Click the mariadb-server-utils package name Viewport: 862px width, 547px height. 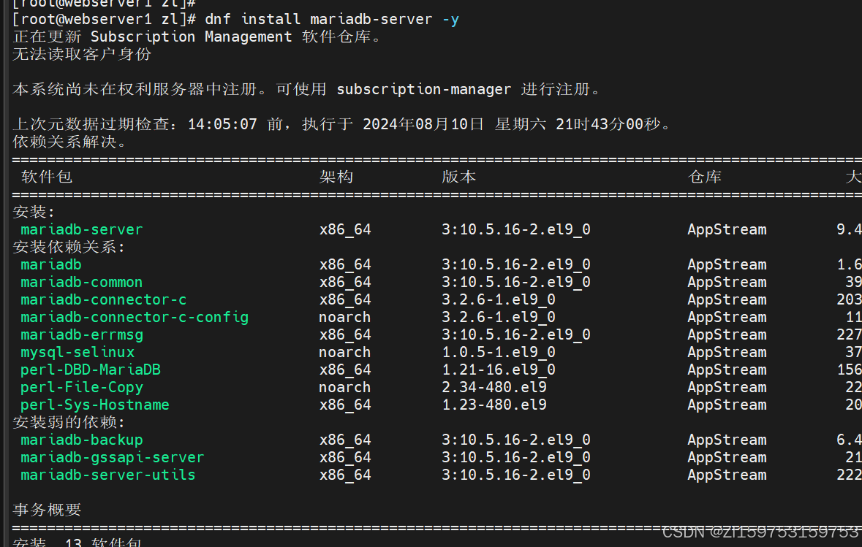point(107,475)
